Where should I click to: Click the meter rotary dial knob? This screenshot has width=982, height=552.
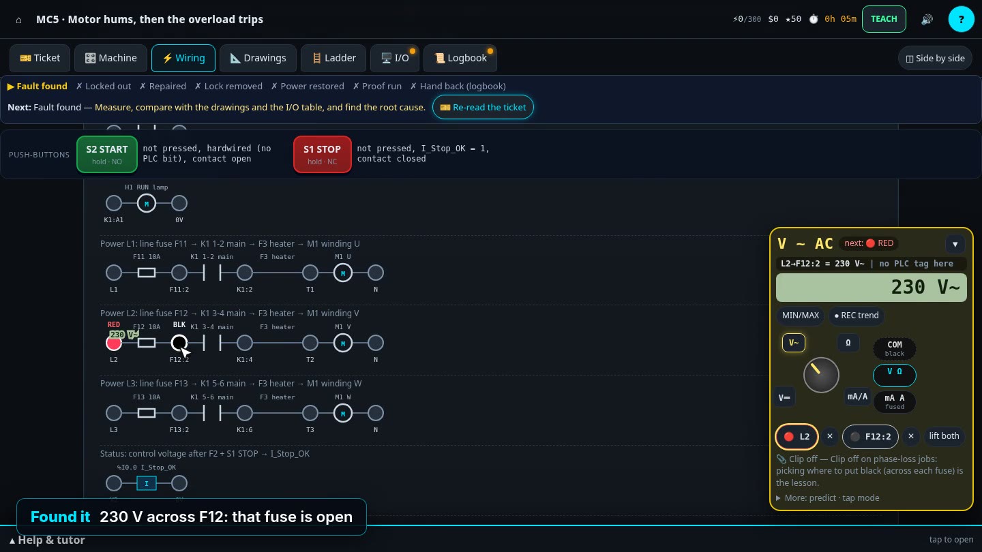click(x=821, y=375)
